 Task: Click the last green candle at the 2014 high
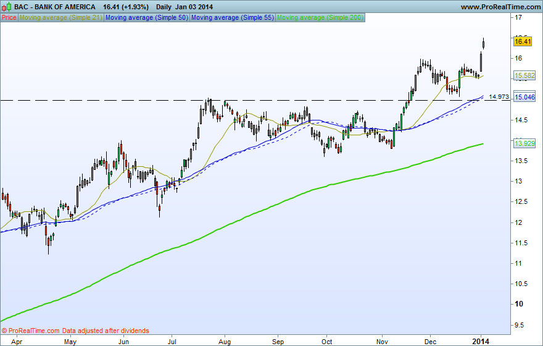click(483, 44)
